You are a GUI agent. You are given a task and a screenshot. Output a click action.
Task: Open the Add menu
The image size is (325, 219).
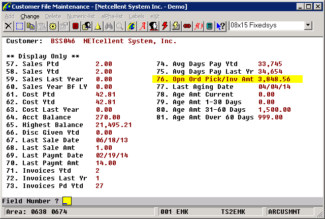tap(10, 16)
